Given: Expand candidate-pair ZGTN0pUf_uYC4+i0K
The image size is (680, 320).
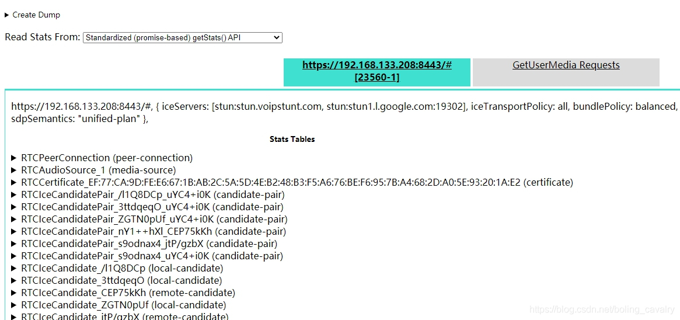Looking at the screenshot, I should [154, 219].
